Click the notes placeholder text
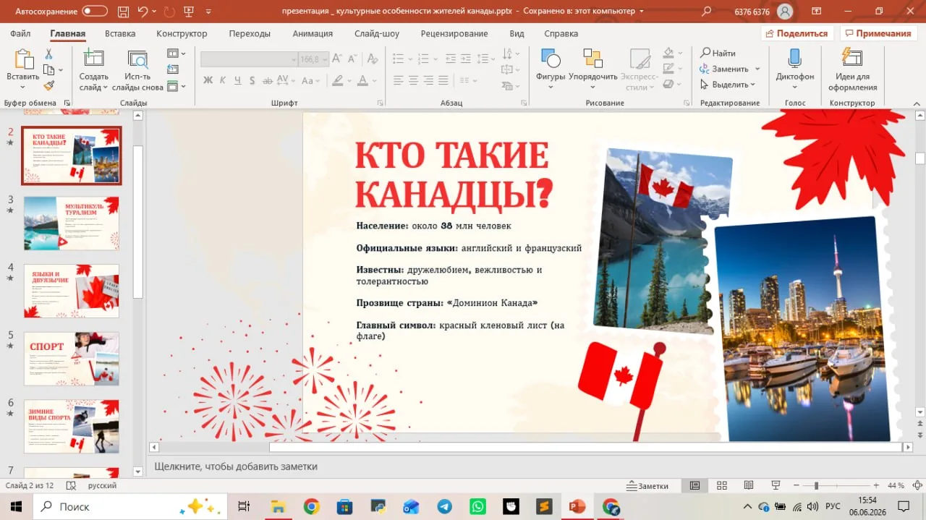 click(x=236, y=466)
